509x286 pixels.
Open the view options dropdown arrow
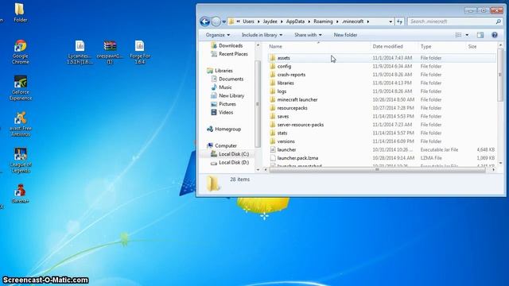[467, 35]
